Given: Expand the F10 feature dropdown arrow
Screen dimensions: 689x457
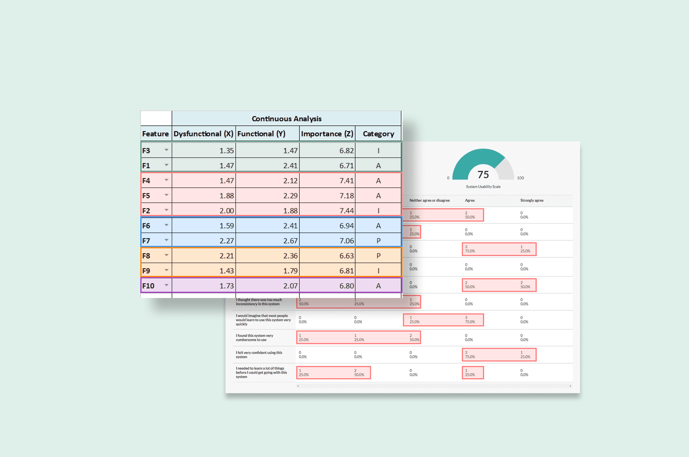Looking at the screenshot, I should tap(166, 285).
